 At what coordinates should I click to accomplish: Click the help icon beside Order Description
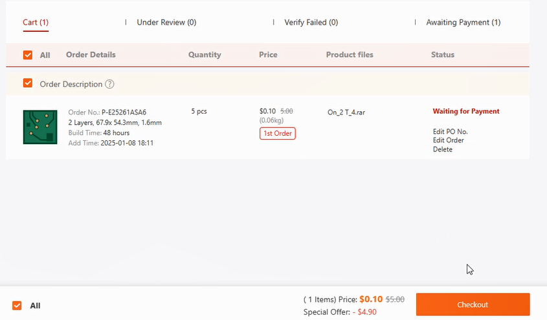[x=110, y=84]
